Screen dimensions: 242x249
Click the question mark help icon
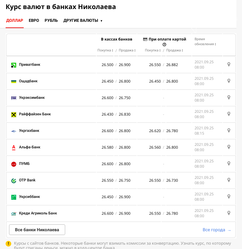pyautogui.click(x=164, y=45)
